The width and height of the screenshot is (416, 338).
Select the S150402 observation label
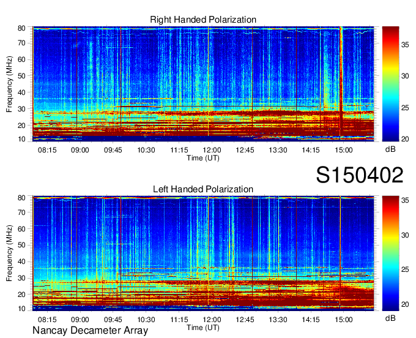point(360,175)
